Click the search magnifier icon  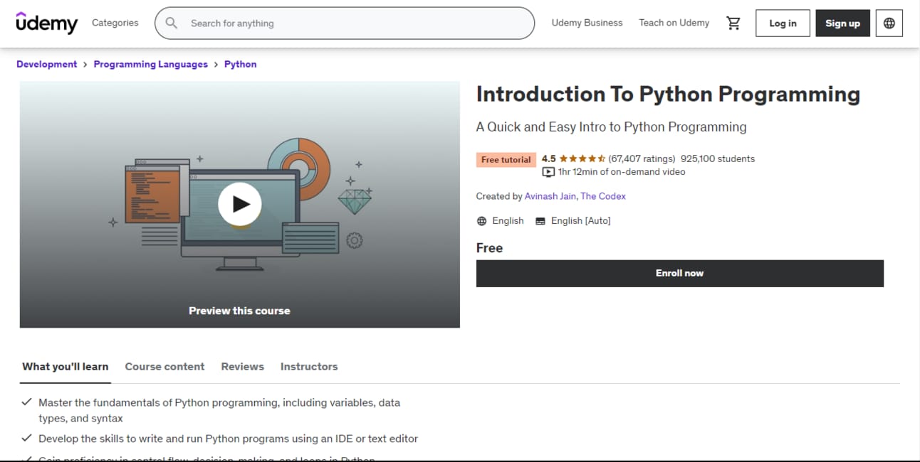(171, 23)
